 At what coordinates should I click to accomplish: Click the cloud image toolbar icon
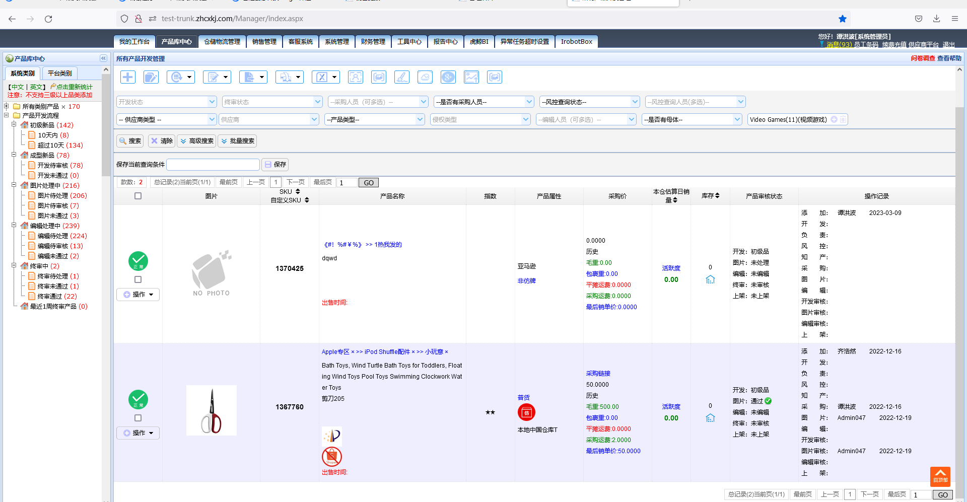point(425,77)
